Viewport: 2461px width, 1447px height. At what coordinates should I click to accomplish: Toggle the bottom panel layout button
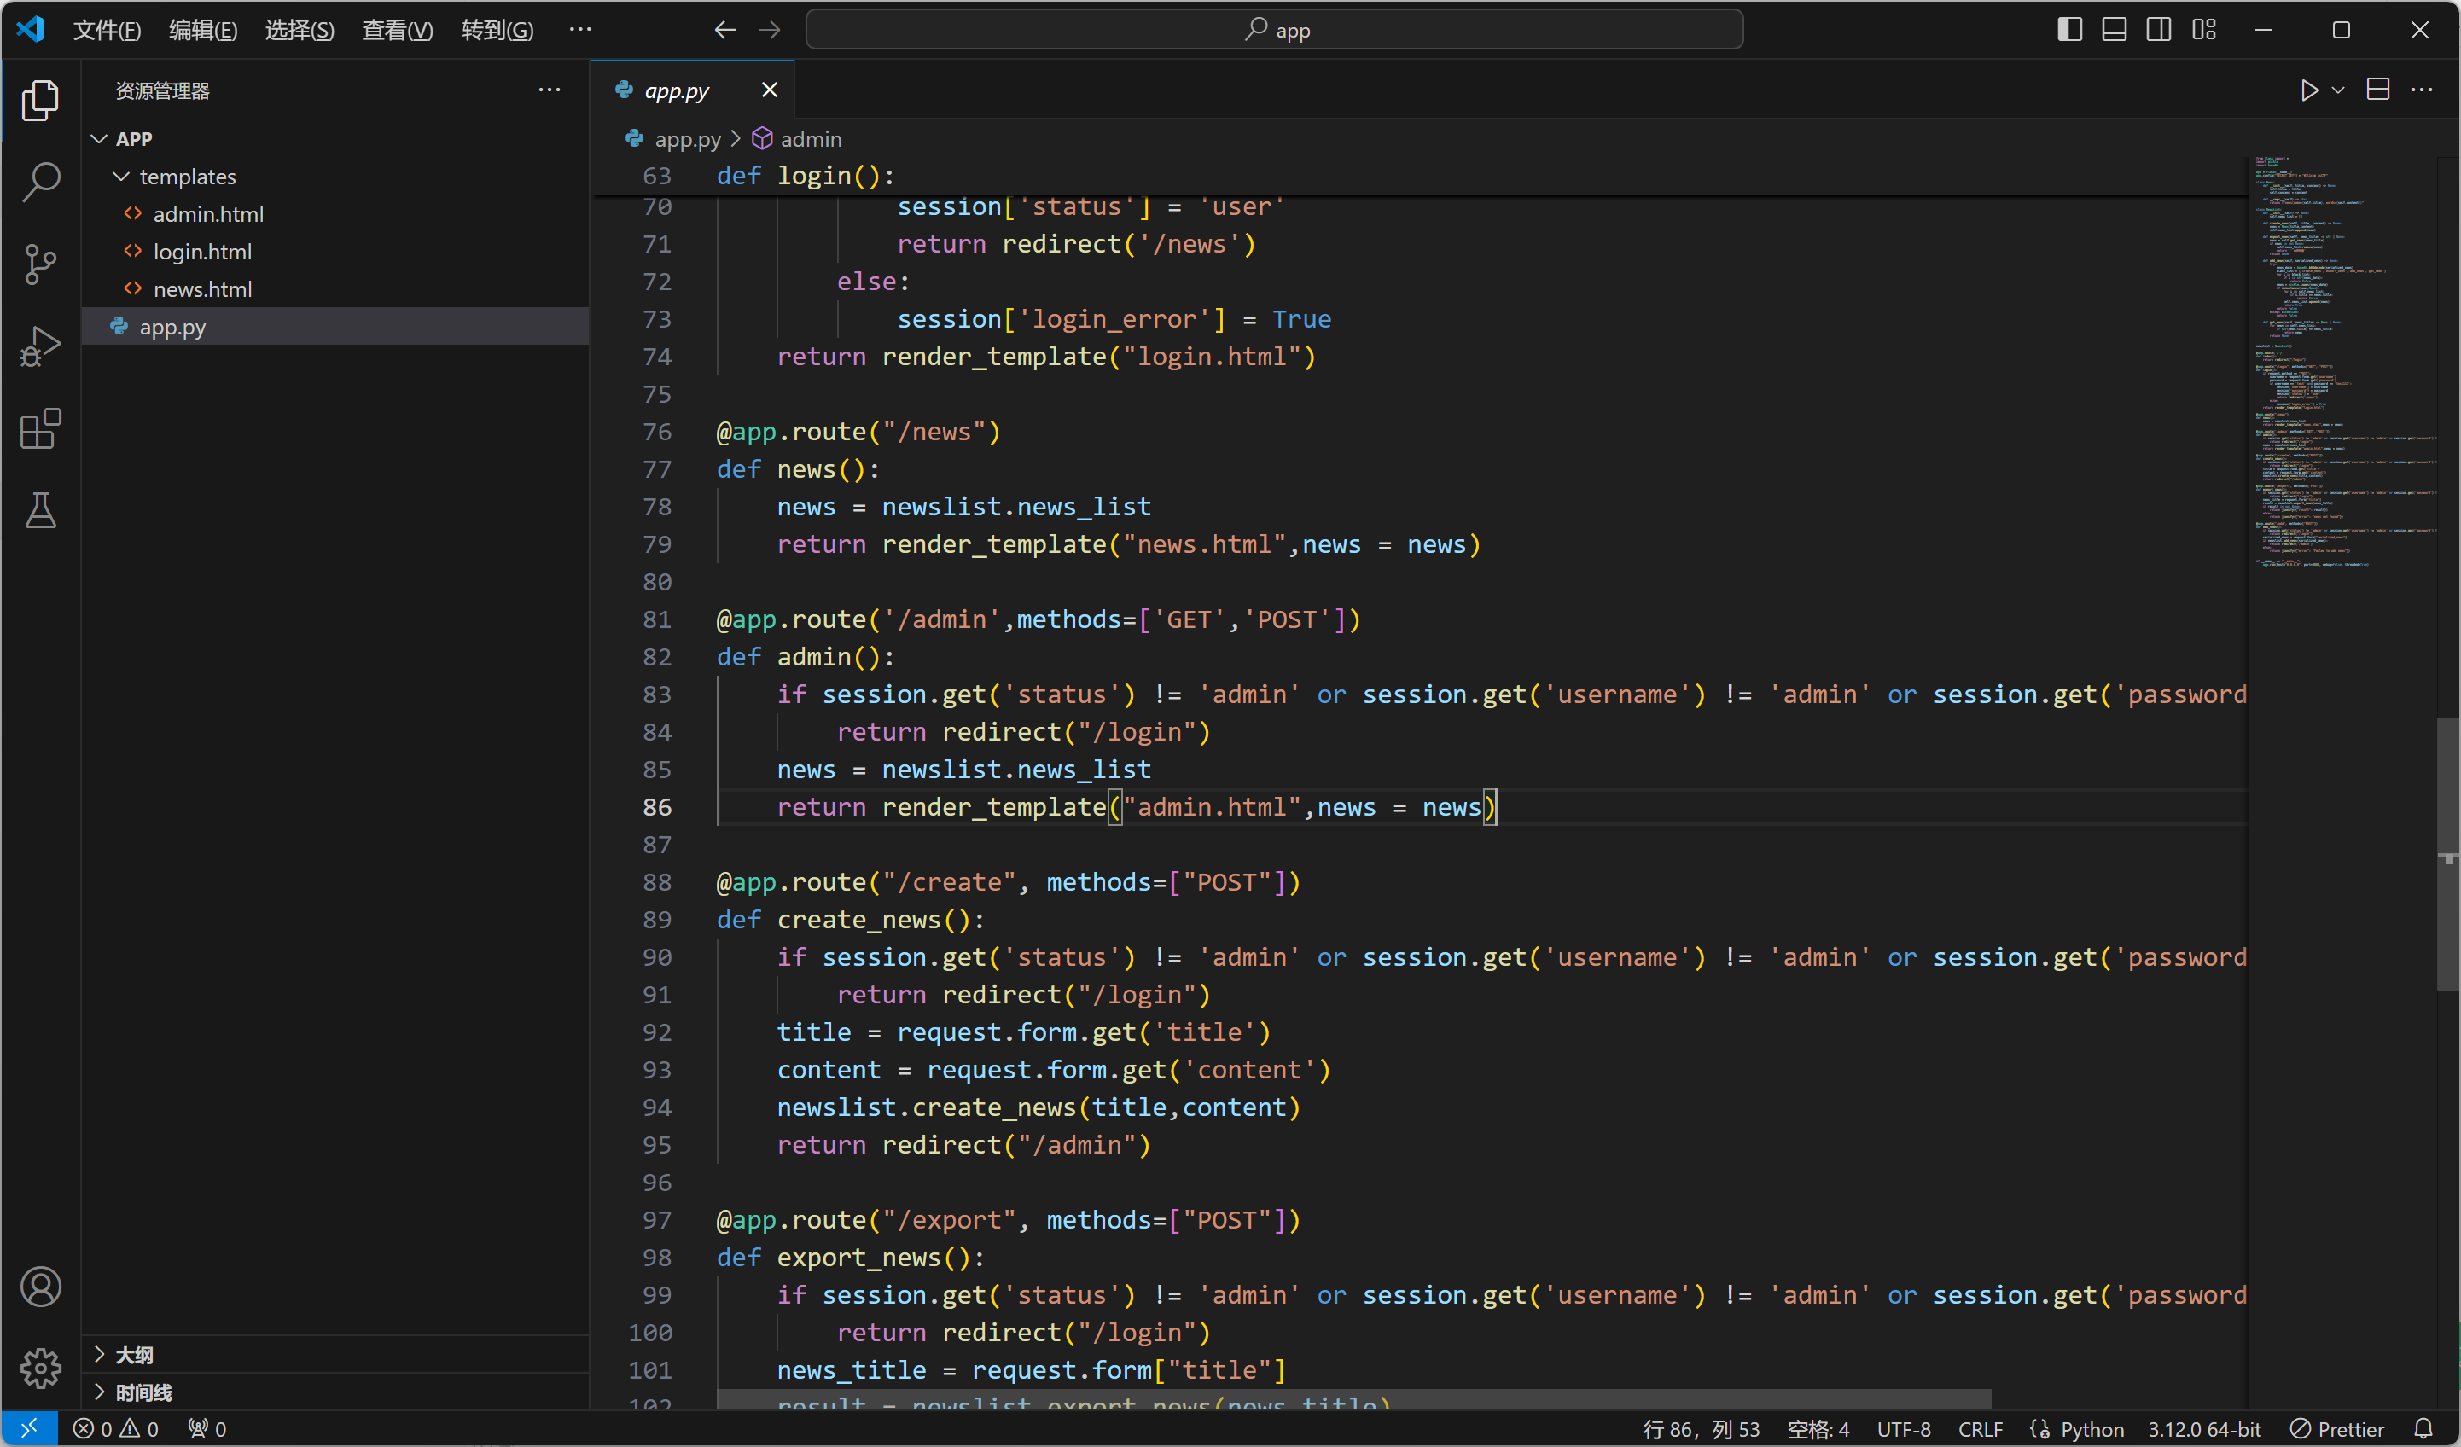pos(2115,30)
